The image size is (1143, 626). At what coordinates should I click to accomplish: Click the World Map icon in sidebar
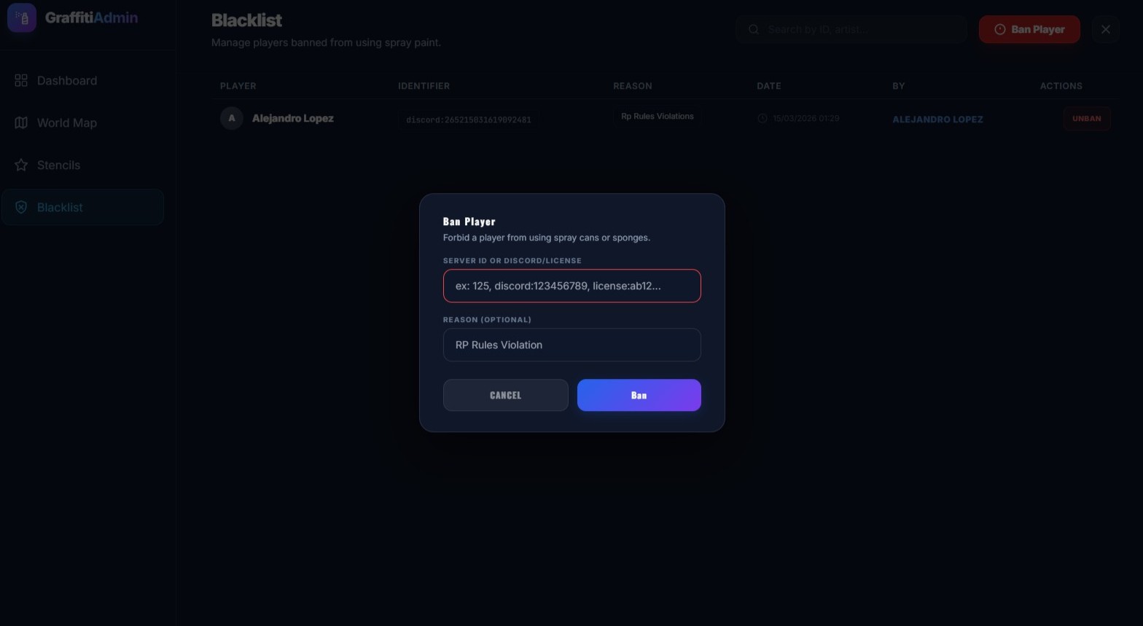(21, 122)
